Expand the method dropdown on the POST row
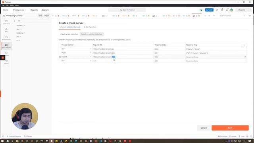Viewport: 254px width, 143px height. click(x=90, y=53)
